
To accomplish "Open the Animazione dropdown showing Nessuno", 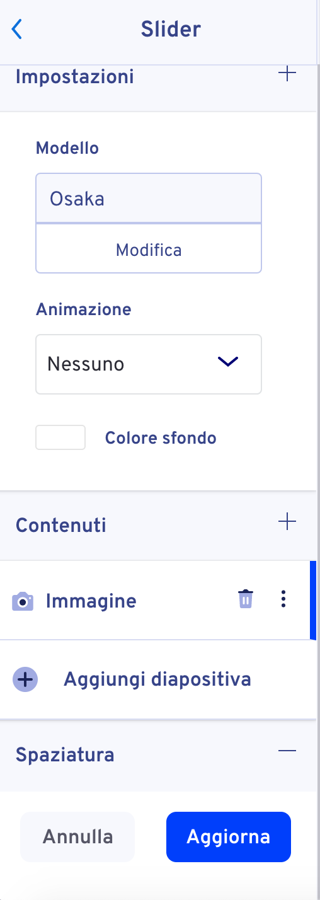I will [149, 364].
